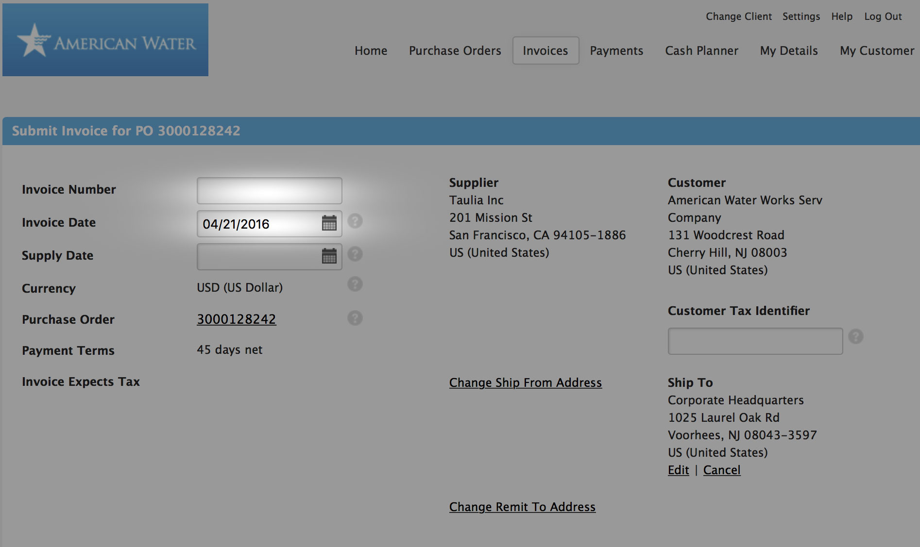Screen dimensions: 920x547
Task: Open the Cash Planner tab
Action: [701, 50]
